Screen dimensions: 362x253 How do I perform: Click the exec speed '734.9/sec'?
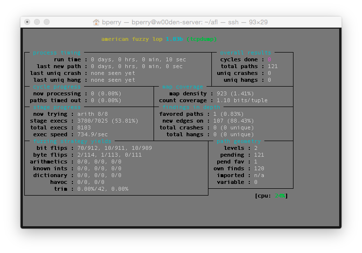(92, 134)
